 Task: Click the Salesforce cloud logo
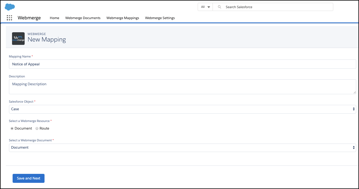pos(10,7)
